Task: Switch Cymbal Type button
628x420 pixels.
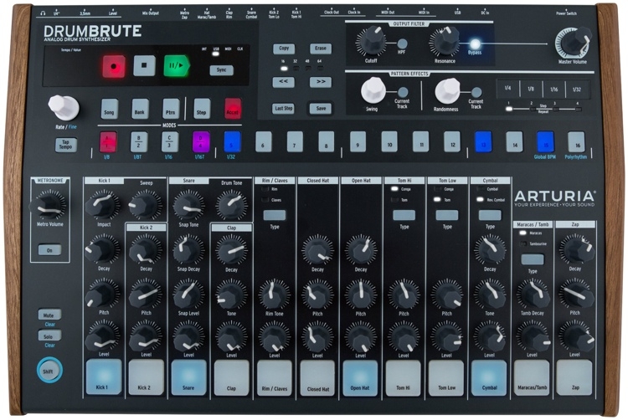Action: (490, 215)
